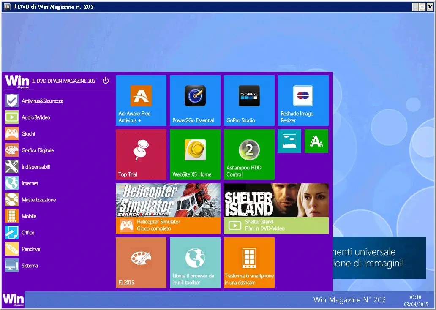Launch the WebSite X5 Home tile
This screenshot has width=436, height=310.
pos(195,155)
